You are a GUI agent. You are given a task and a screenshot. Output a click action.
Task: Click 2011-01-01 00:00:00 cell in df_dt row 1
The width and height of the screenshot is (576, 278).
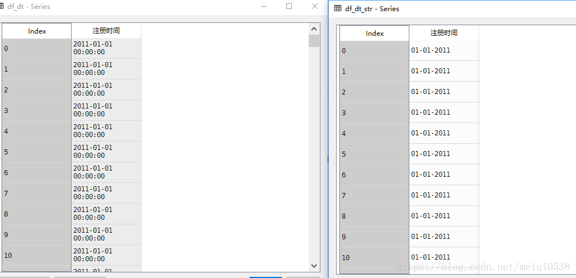coord(106,69)
